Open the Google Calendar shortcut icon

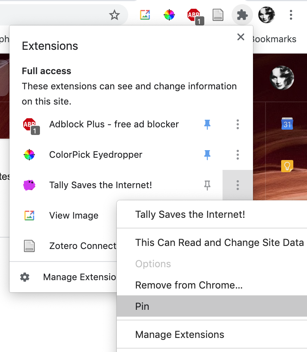pyautogui.click(x=287, y=124)
